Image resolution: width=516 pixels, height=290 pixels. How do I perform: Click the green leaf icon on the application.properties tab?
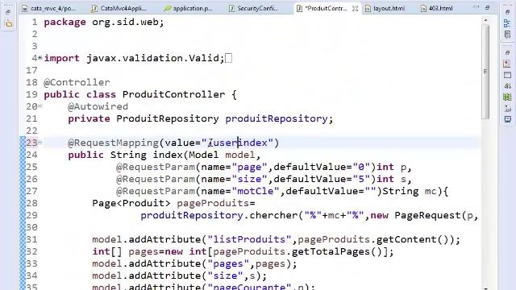[x=168, y=9]
